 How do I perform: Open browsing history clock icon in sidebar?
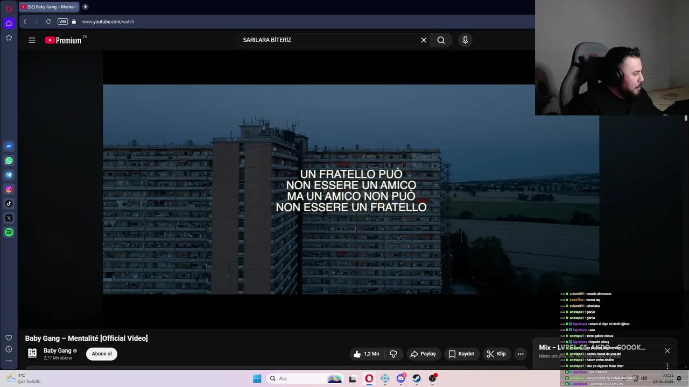pyautogui.click(x=9, y=349)
